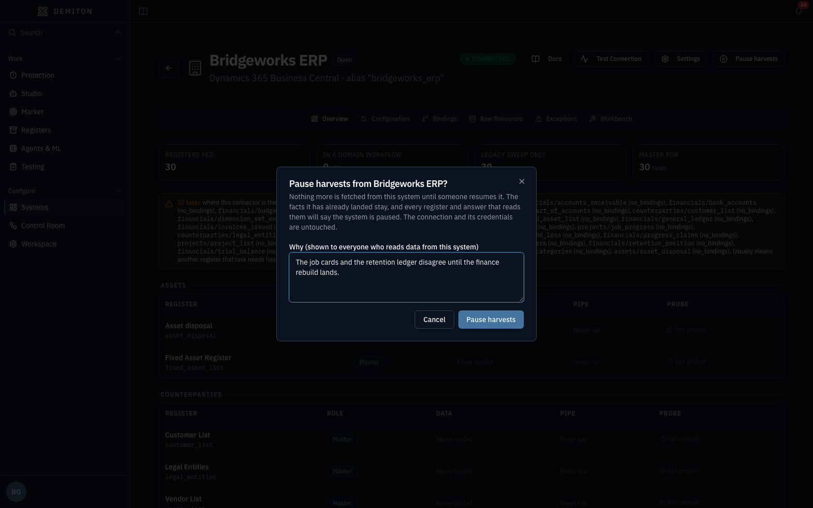
Task: Open the notifications bell
Action: 799,11
